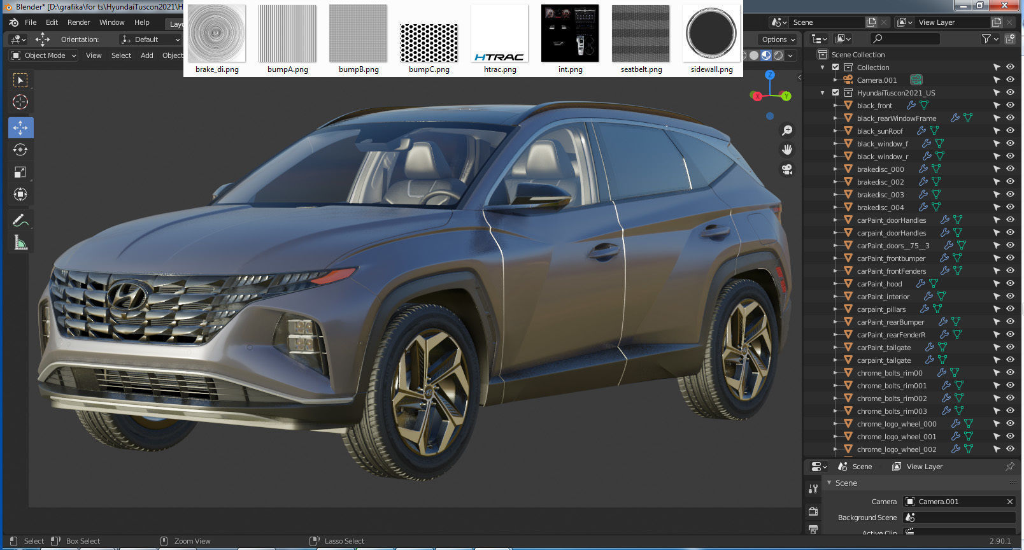Hide black_front object in viewport
This screenshot has width=1024, height=550.
[1011, 106]
